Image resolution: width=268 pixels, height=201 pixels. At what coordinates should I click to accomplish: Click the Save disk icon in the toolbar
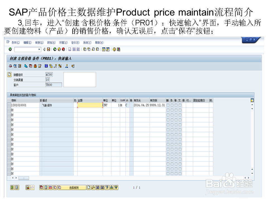[x=49, y=49]
